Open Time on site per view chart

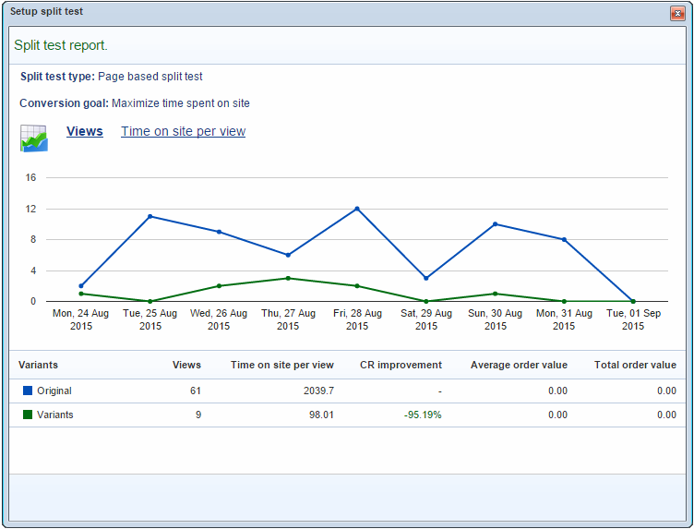click(x=183, y=131)
